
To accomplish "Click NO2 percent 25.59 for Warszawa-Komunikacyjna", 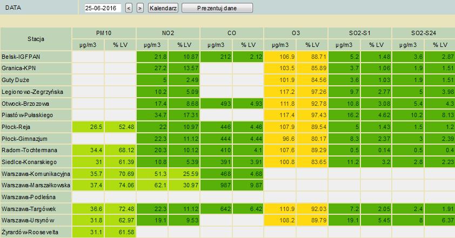I will point(184,174).
